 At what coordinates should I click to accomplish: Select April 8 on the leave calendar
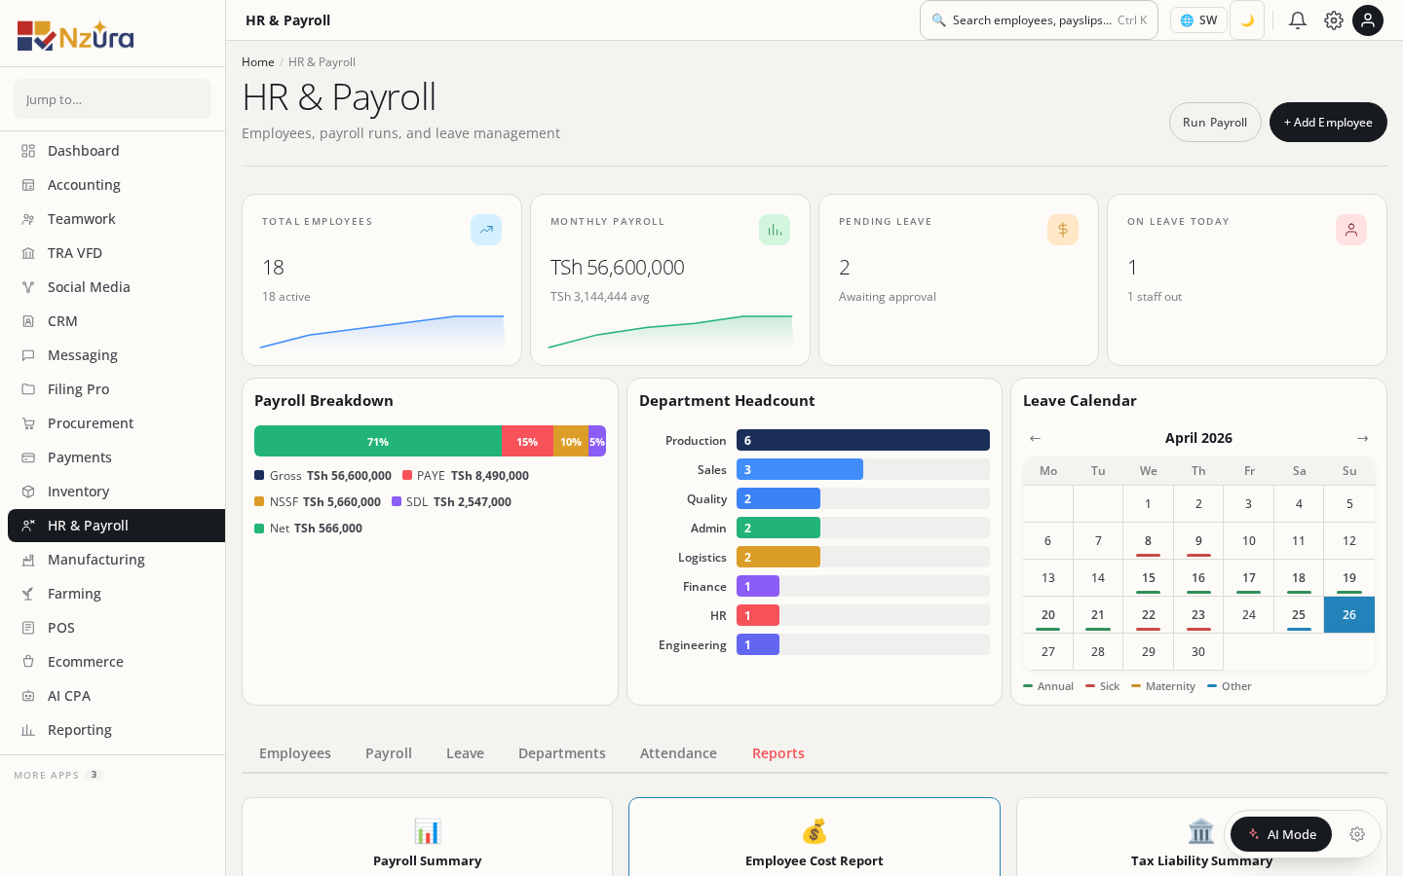point(1149,541)
